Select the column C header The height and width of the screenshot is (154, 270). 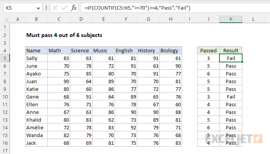coord(59,19)
